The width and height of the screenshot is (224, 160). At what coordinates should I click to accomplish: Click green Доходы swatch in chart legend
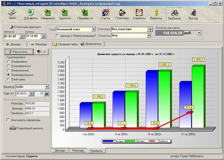(x=130, y=141)
